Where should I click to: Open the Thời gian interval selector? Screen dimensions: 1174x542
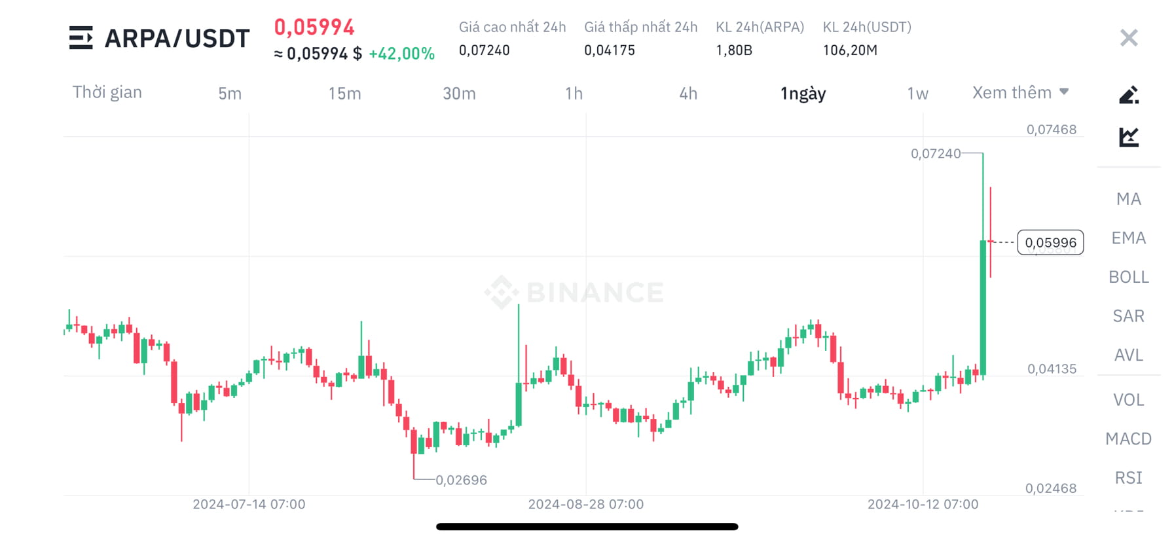107,92
